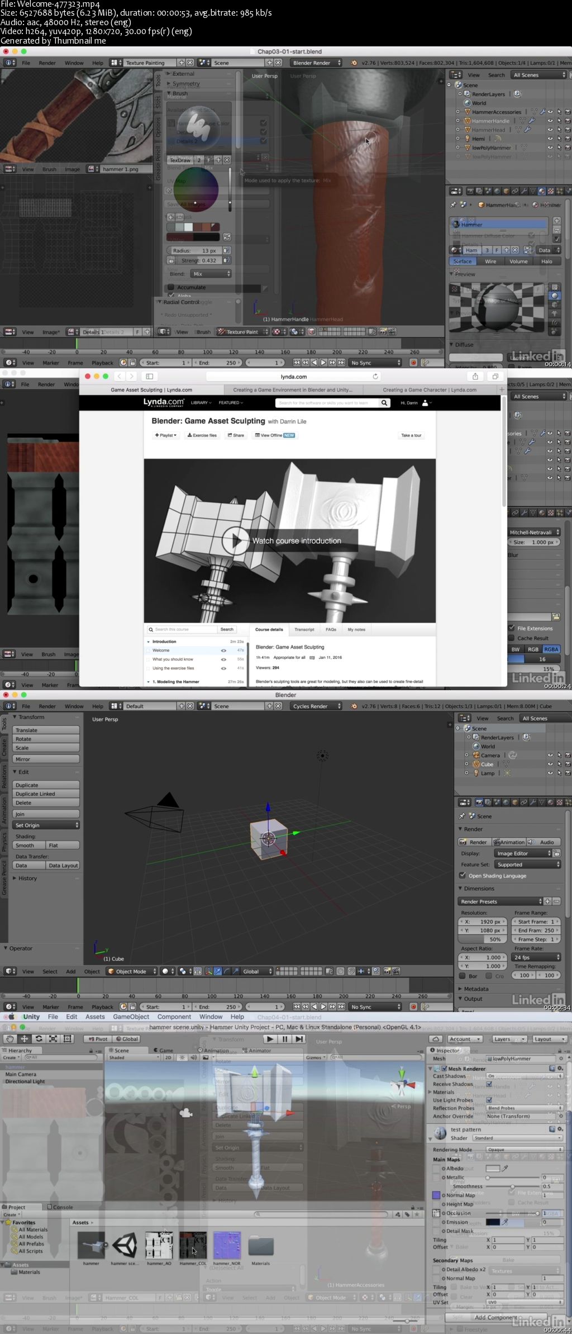Open viewport shading menu beside Object Mode

tap(168, 971)
